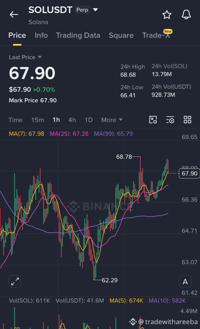Tap the 68.78 high marker on chart
This screenshot has width=200, height=329.
124,157
